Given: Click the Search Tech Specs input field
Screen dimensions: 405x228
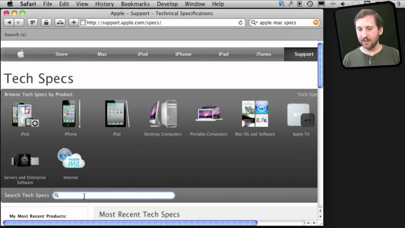Looking at the screenshot, I should click(x=114, y=195).
